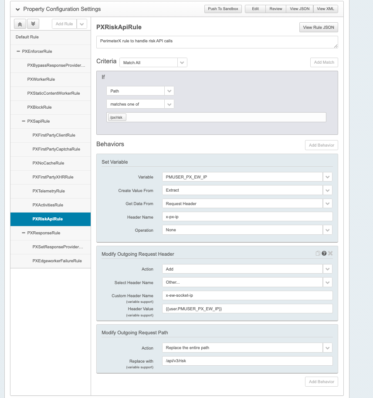Screen dimensions: 373x398
Task: Click the /px/risk path tag
Action: [x=117, y=117]
